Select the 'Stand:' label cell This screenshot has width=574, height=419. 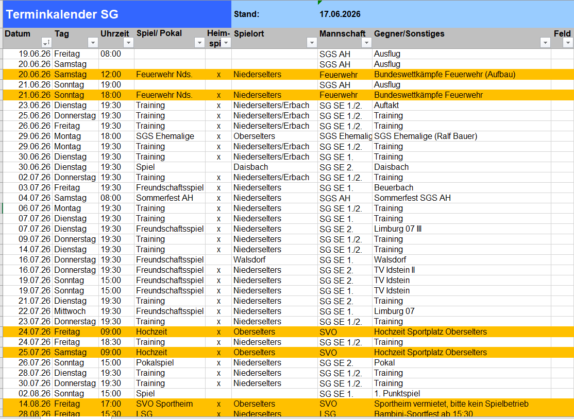coord(275,14)
